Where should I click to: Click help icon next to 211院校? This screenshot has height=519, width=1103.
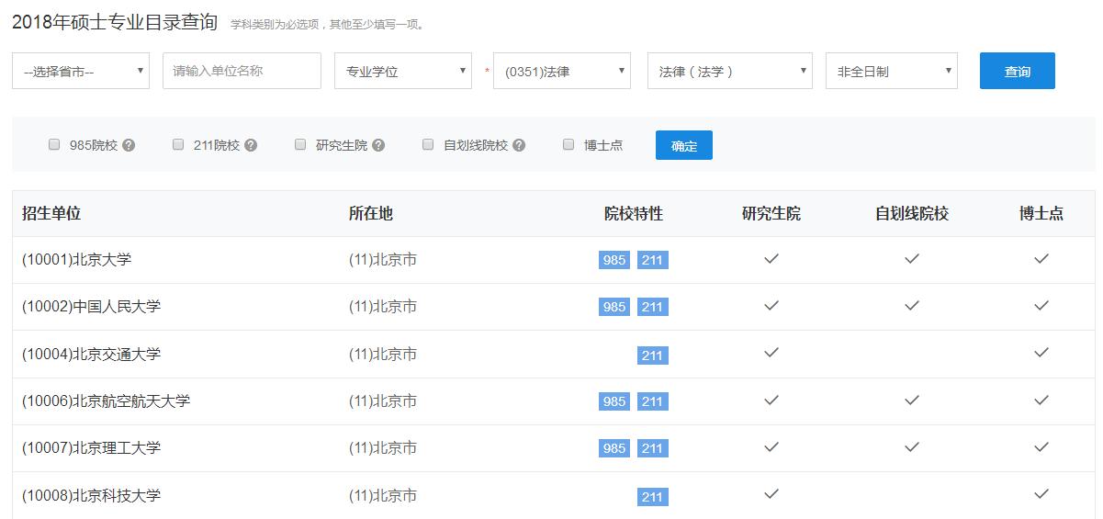[251, 145]
